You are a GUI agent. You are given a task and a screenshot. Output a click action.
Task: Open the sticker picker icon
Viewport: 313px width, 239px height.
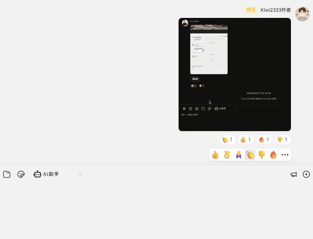(21, 174)
